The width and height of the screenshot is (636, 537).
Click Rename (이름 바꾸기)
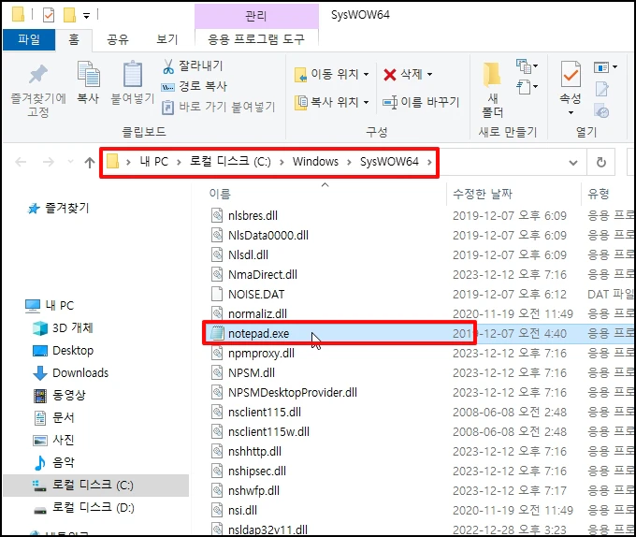[x=421, y=102]
